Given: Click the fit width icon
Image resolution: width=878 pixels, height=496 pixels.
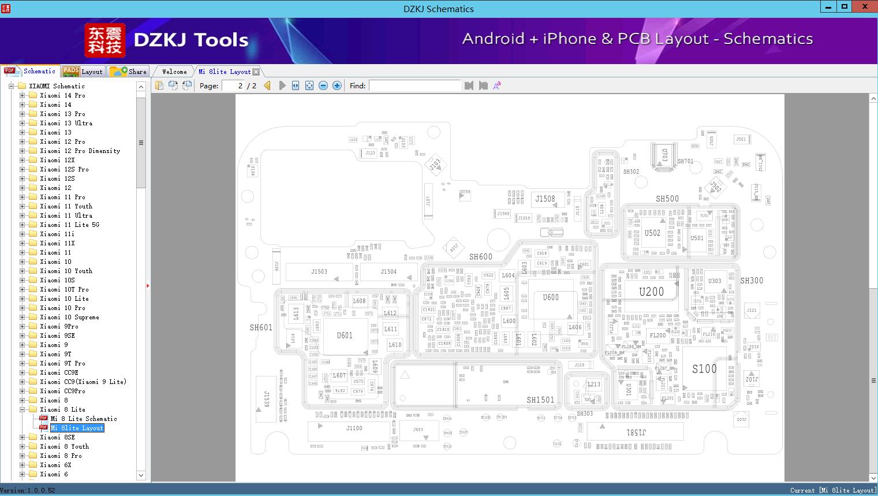Looking at the screenshot, I should [x=296, y=85].
